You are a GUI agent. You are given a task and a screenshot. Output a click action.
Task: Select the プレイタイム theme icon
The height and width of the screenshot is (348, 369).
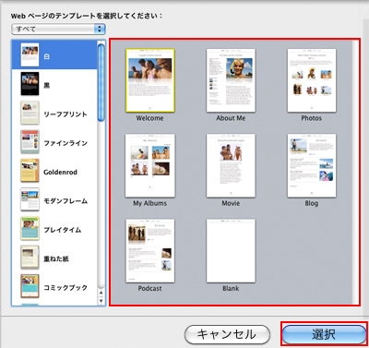point(30,228)
